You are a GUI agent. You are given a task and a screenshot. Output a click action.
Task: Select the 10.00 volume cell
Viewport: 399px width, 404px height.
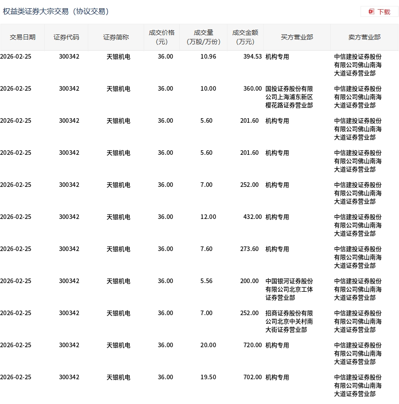tap(208, 89)
